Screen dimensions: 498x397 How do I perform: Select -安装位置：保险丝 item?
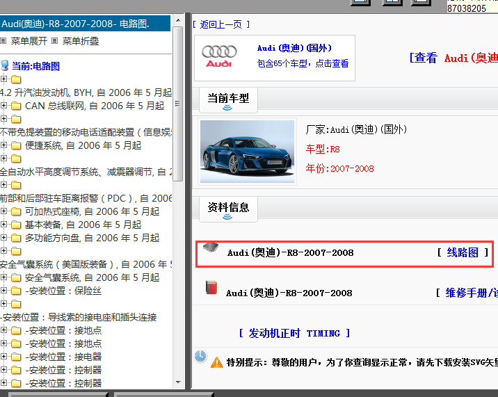pos(63,291)
